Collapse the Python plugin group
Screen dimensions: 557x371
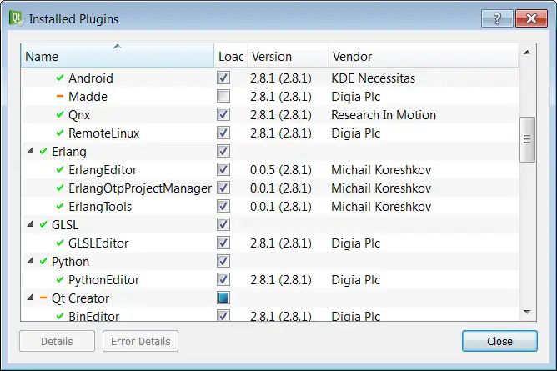click(x=31, y=261)
